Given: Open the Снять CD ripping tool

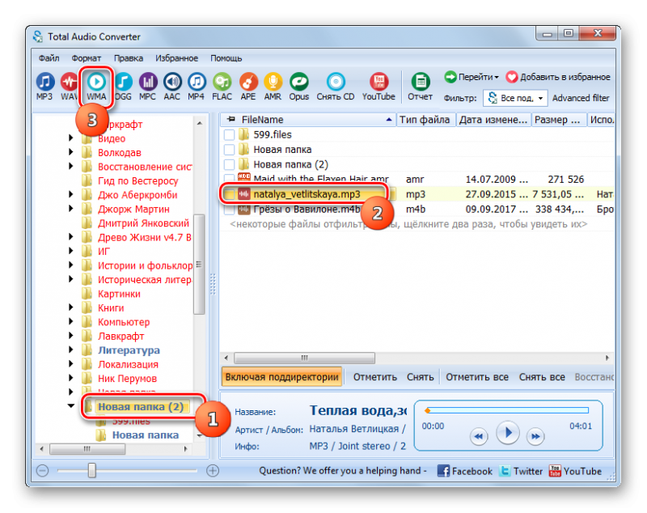Looking at the screenshot, I should (x=336, y=85).
